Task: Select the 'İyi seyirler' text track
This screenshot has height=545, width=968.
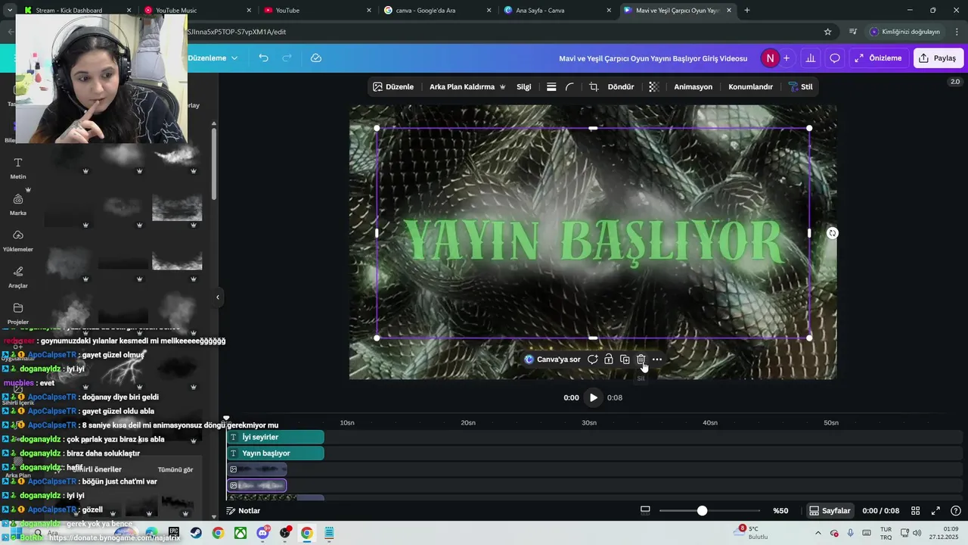Action: 275,437
